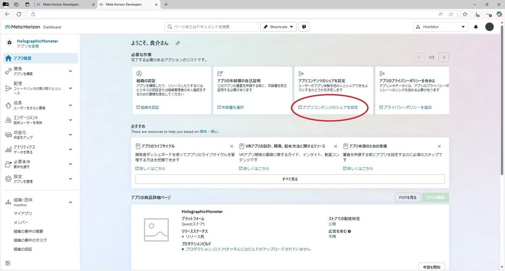
Task: Click the 興味・関心 link
Action: (209, 132)
